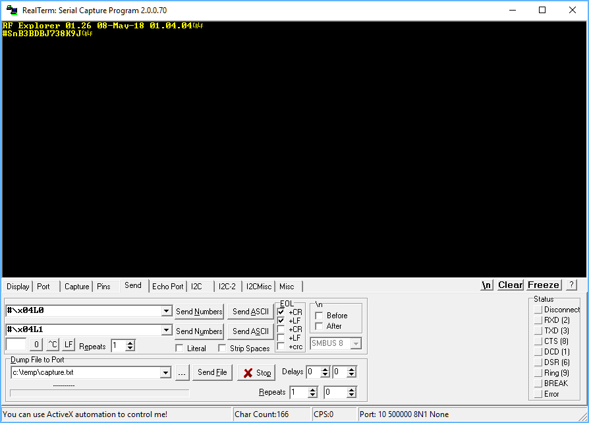Click the Stop button with red X
The height and width of the screenshot is (423, 589).
point(256,372)
